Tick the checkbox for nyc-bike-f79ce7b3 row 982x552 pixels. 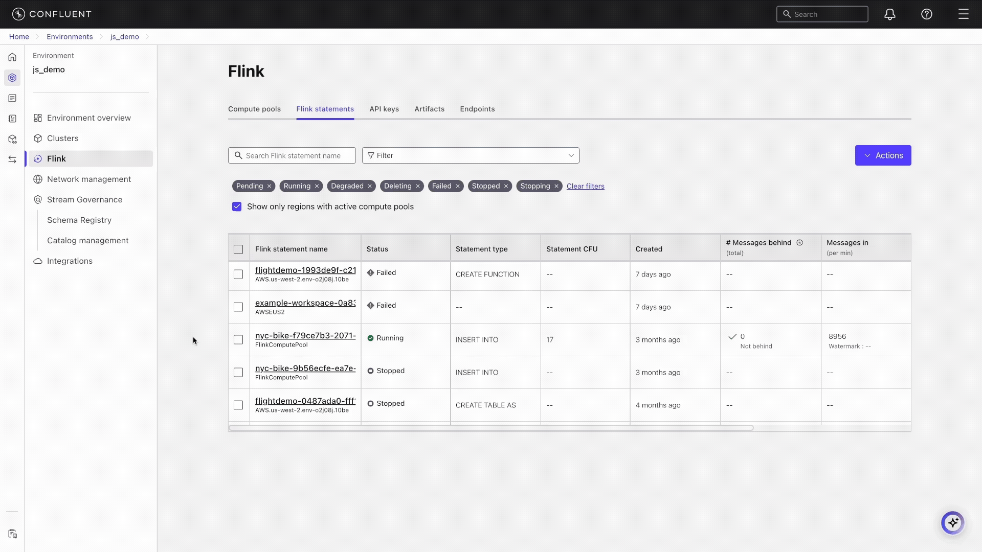point(238,339)
